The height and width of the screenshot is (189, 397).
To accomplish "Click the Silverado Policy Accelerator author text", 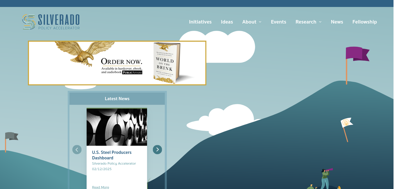I will (x=114, y=163).
